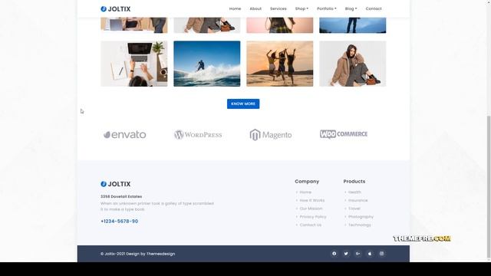This screenshot has height=276, width=491.
Task: Click the 'Products' footer heading
Action: click(354, 182)
